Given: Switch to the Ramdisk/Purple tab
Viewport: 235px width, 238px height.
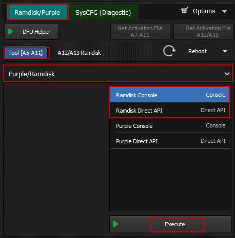Looking at the screenshot, I should (38, 12).
